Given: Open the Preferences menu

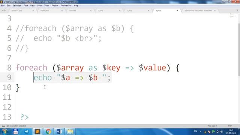Looking at the screenshot, I should point(66,6).
